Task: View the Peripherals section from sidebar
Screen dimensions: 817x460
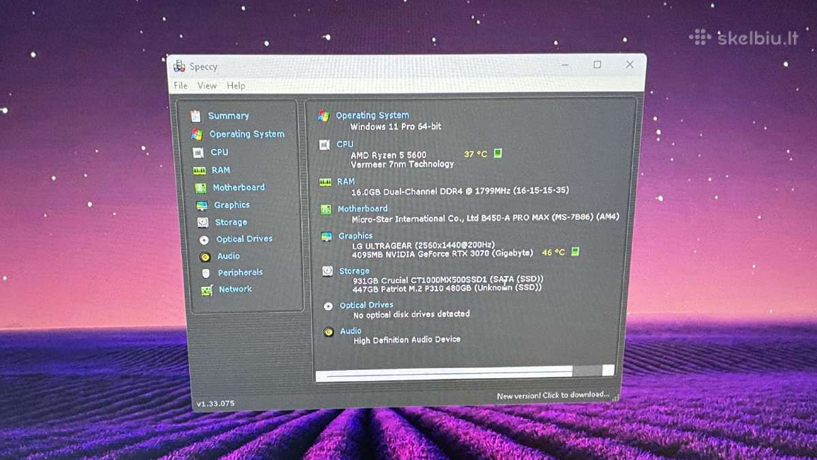Action: pos(240,273)
